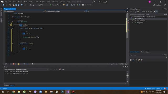This screenshot has height=94, width=168.
Task: Click Sync with Active Document icon
Action: click(x=146, y=12)
